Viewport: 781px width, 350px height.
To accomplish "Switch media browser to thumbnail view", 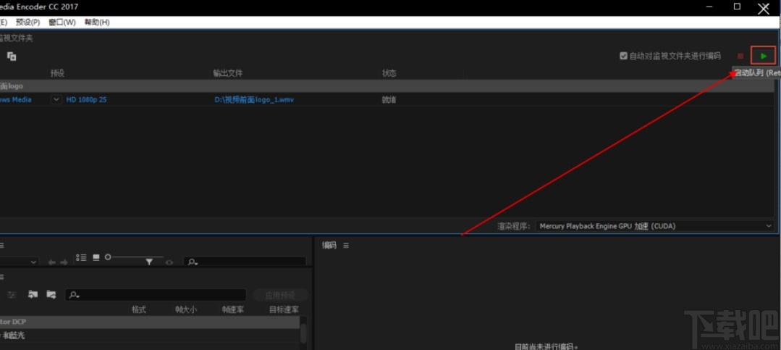I will (x=96, y=257).
